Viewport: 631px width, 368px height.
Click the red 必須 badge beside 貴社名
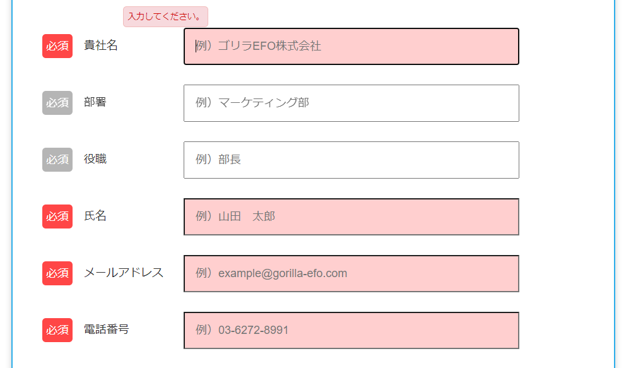(57, 46)
